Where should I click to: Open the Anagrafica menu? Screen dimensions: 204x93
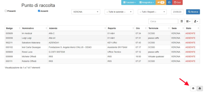click(147, 3)
